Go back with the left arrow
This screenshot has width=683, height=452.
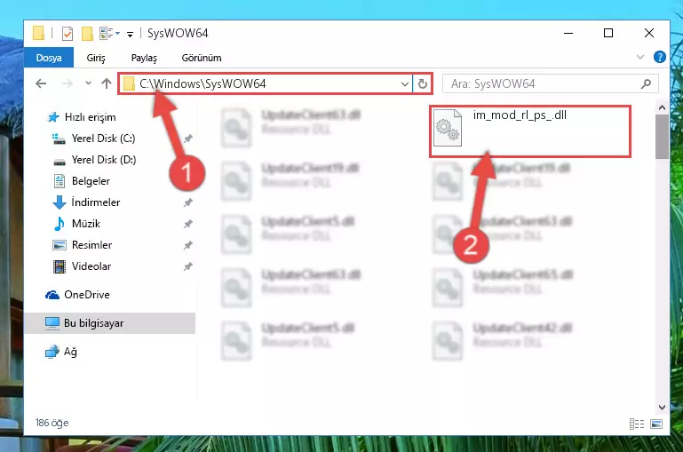[41, 83]
